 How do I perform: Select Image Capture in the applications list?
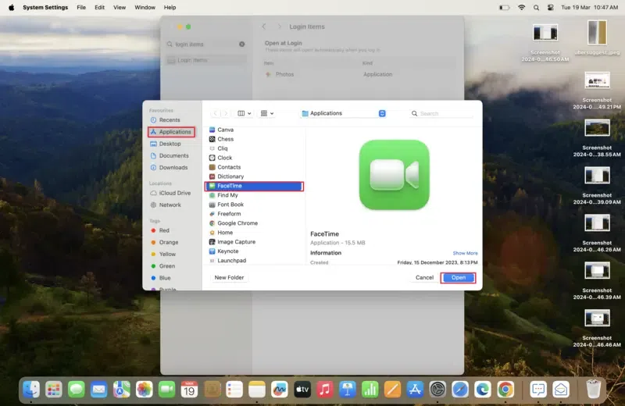coord(255,242)
